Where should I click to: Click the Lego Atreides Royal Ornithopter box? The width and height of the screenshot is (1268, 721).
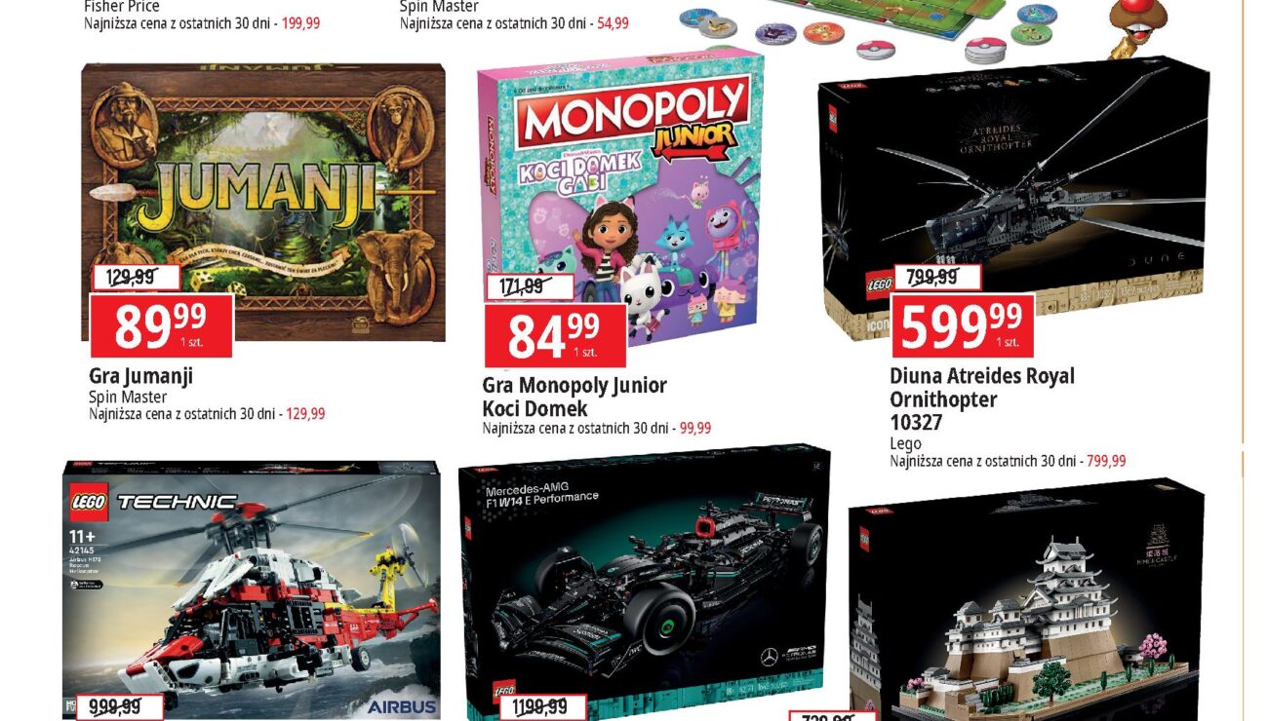(1014, 195)
